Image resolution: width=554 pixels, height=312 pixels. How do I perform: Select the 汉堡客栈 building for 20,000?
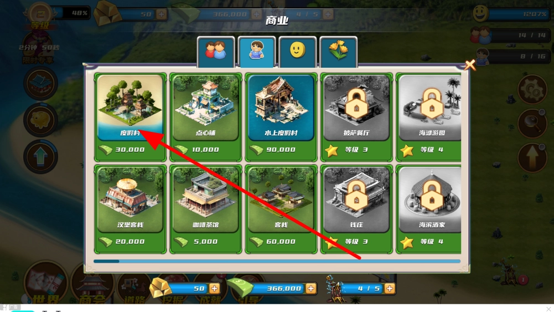tap(131, 209)
